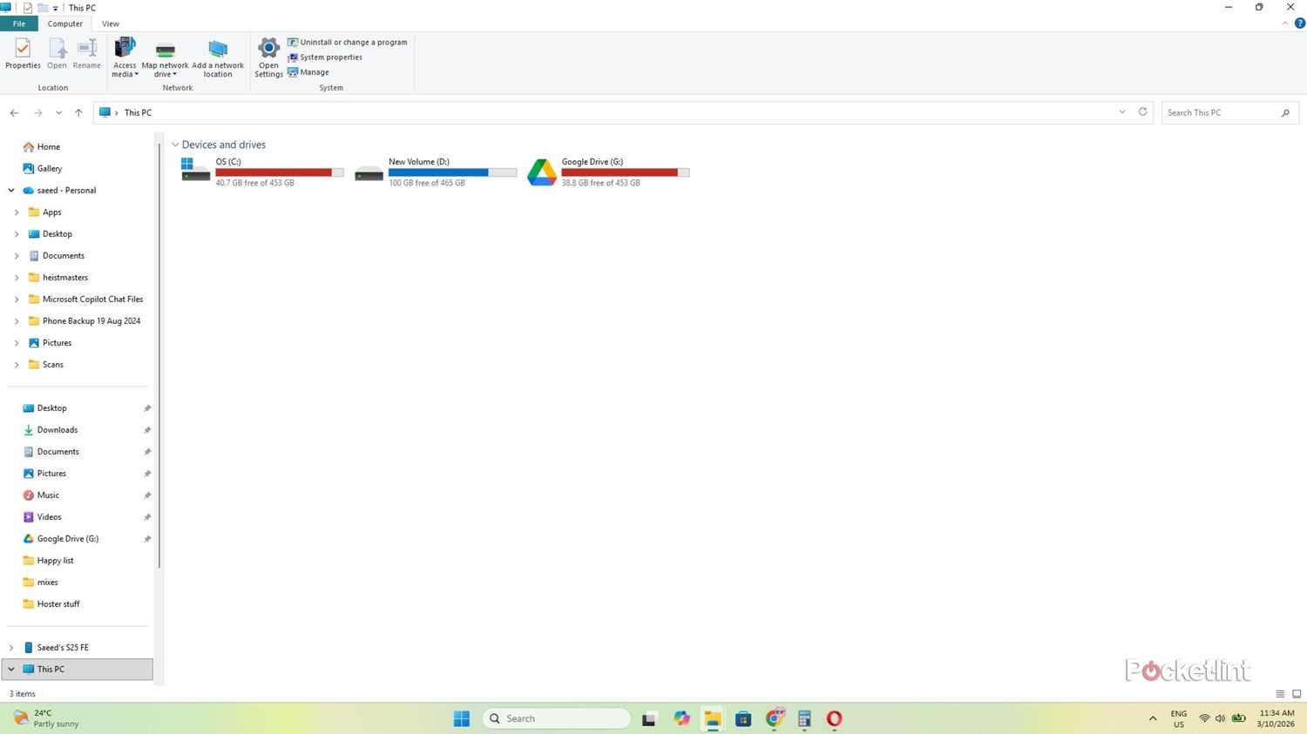Switch to the View tab
The height and width of the screenshot is (734, 1307).
(110, 24)
